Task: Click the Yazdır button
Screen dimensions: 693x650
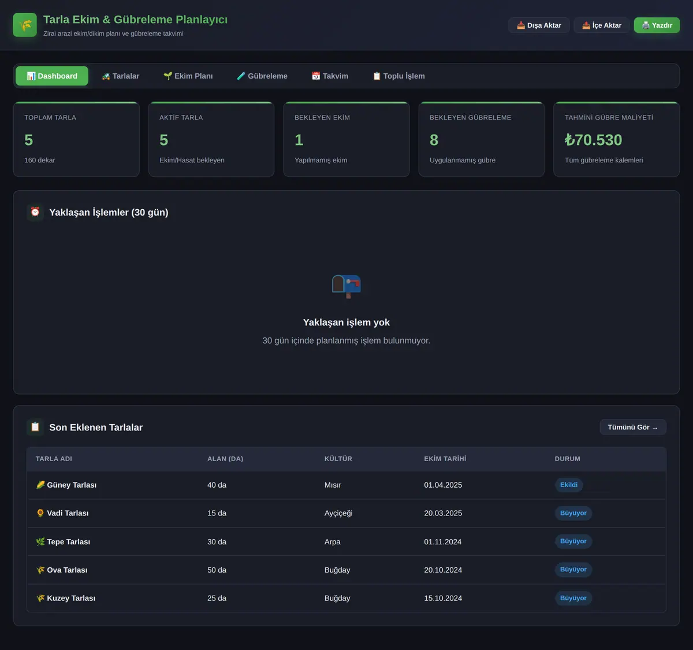Action: [657, 25]
